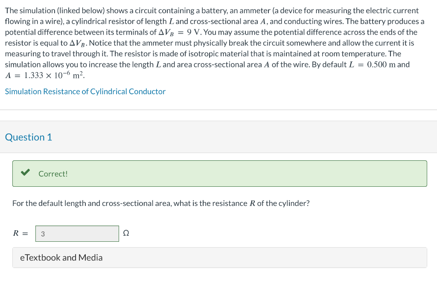Click the Ω unit symbol beside the answer
Screen dimensions: 437x281
(126, 234)
